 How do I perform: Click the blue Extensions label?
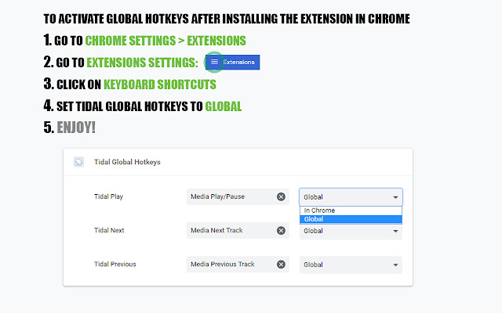[238, 62]
